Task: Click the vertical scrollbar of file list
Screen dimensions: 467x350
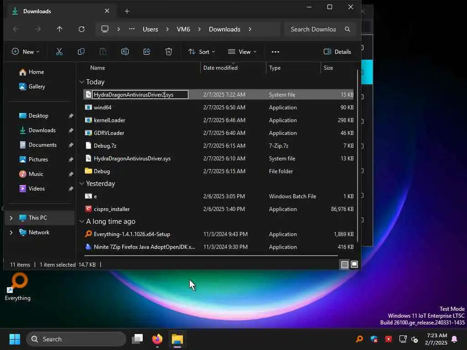Action: tap(357, 156)
